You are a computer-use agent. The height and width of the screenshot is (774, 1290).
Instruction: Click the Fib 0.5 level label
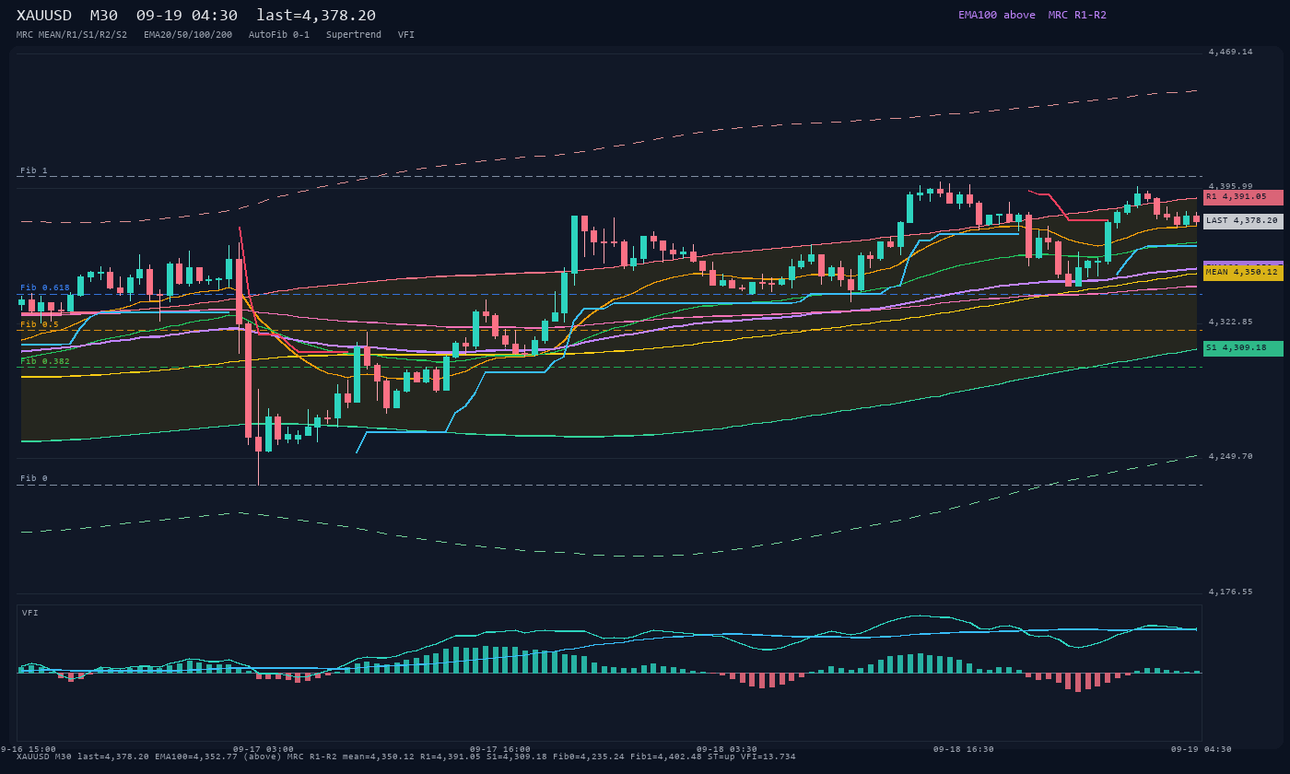click(40, 324)
